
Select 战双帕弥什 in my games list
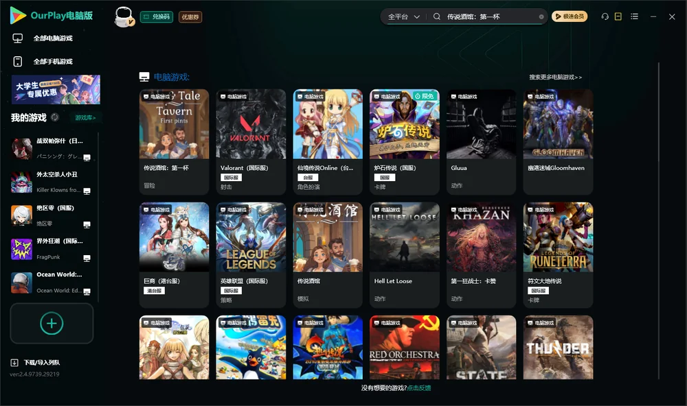coord(52,148)
